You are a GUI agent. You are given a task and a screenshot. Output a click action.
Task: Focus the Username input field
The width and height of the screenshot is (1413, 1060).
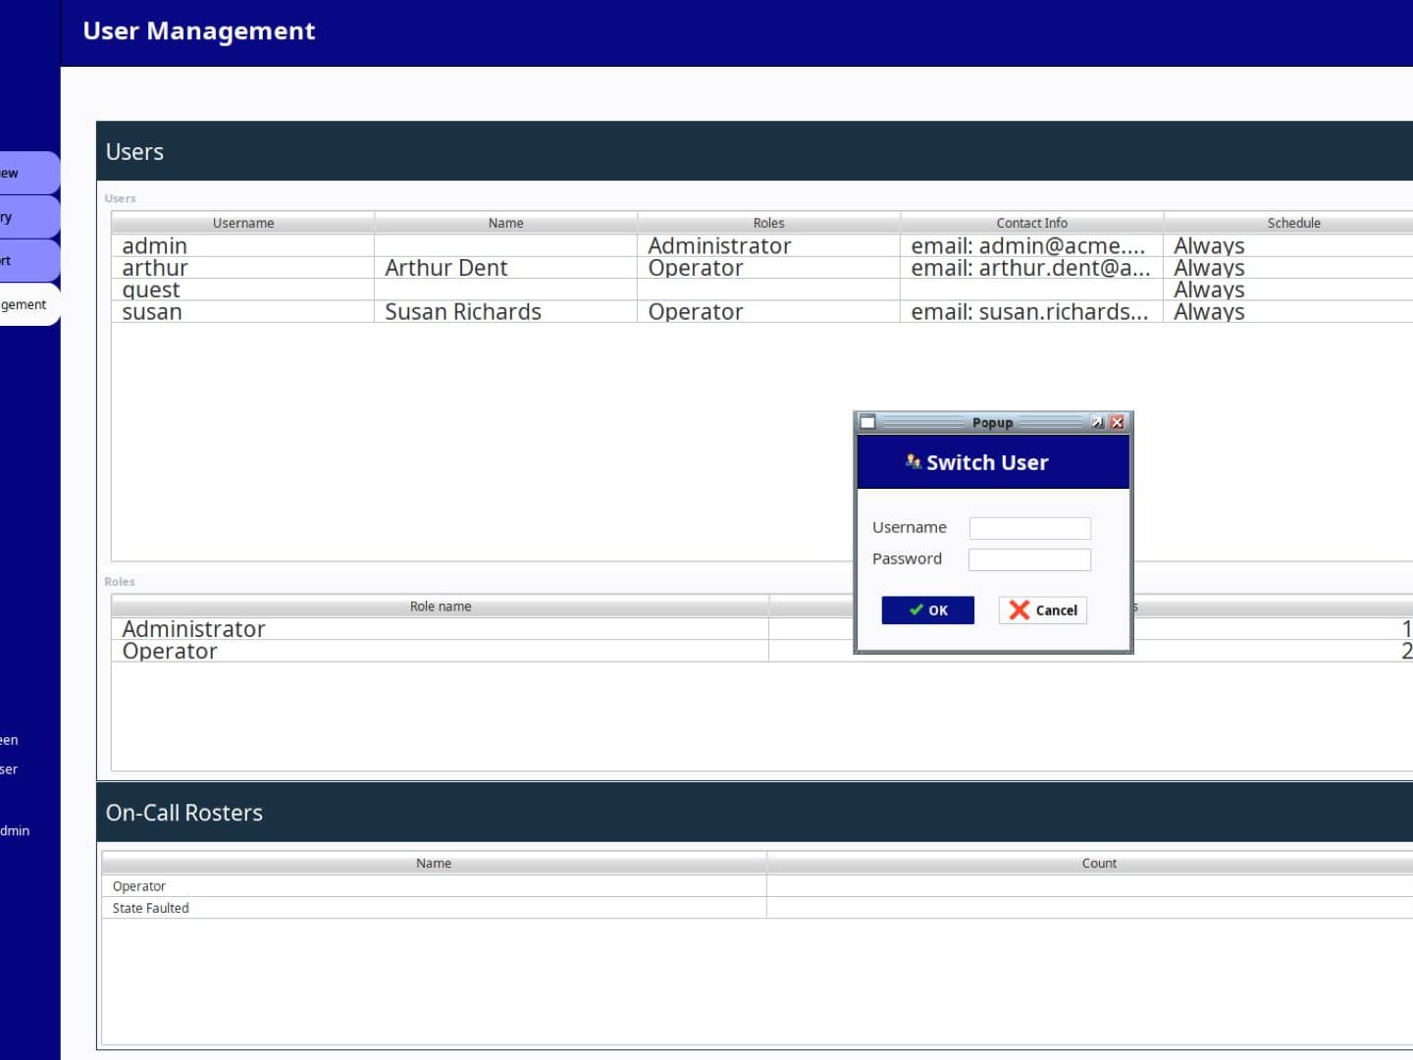(1029, 528)
